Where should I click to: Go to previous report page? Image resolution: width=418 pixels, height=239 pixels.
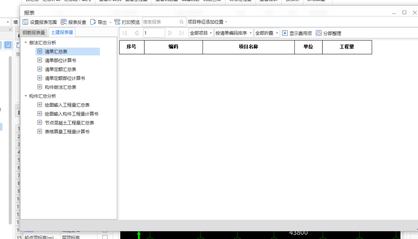[136, 33]
